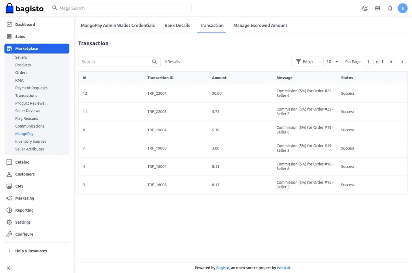The height and width of the screenshot is (273, 412).
Task: Click the Status column header
Action: point(347,78)
